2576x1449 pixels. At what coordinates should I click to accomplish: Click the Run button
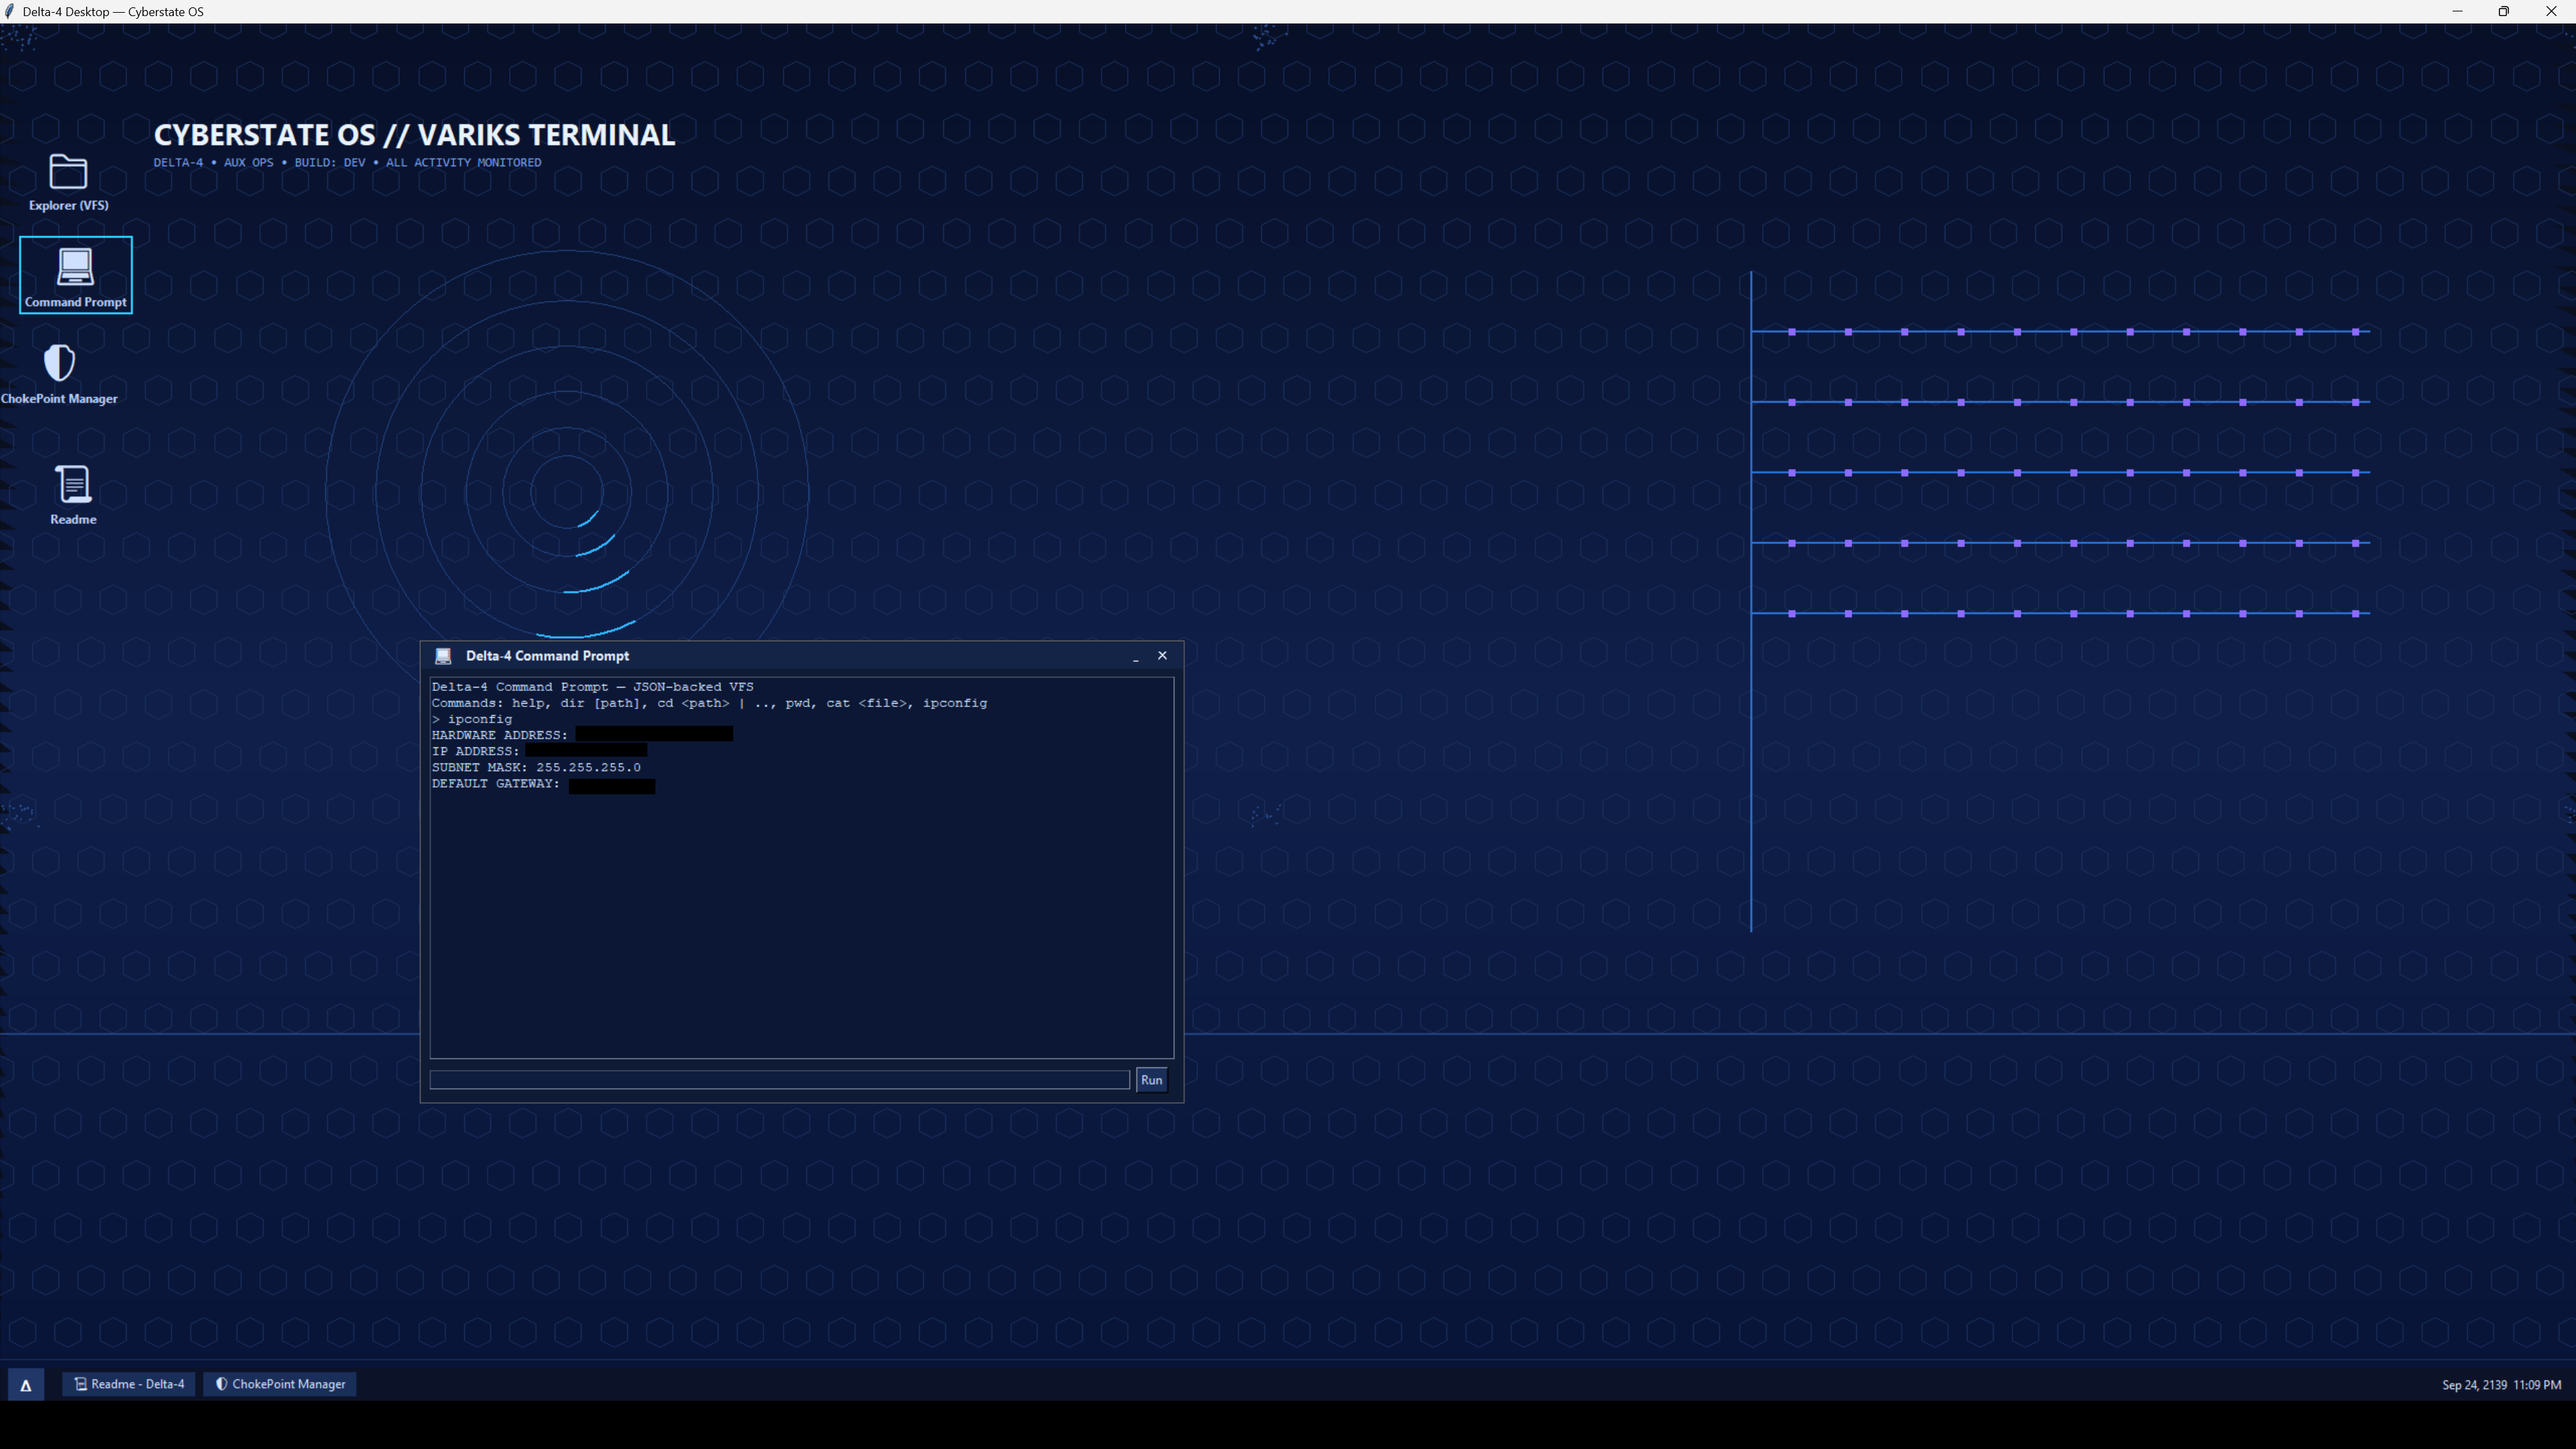click(1151, 1080)
